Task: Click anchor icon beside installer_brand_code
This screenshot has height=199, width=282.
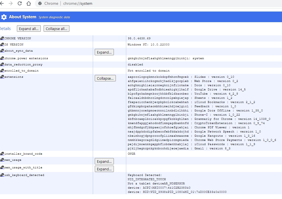Action: 2,154
